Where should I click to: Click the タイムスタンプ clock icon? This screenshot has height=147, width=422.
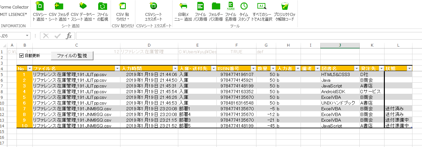click(x=244, y=6)
